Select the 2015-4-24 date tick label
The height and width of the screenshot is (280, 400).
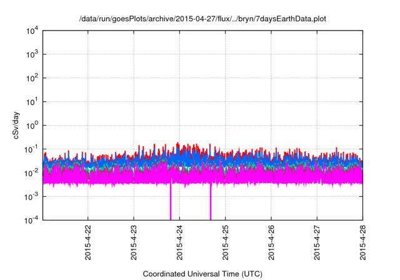coord(179,242)
